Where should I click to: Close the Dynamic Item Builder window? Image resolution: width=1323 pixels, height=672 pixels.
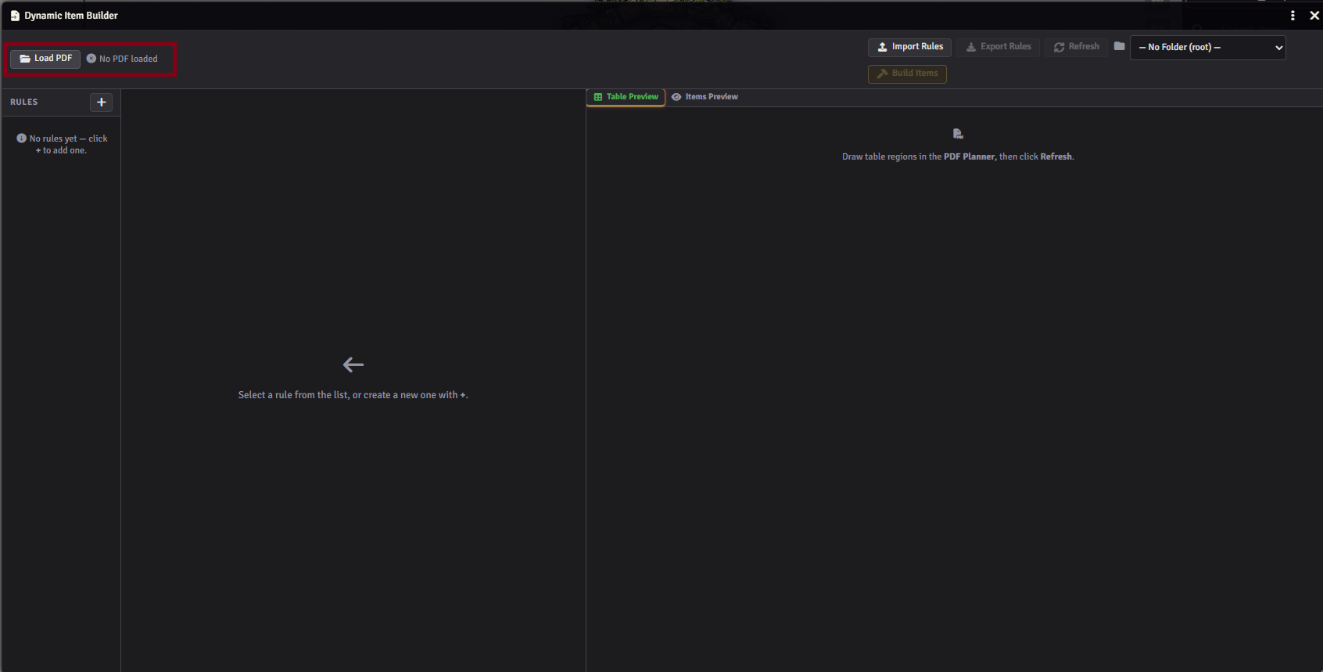point(1314,16)
